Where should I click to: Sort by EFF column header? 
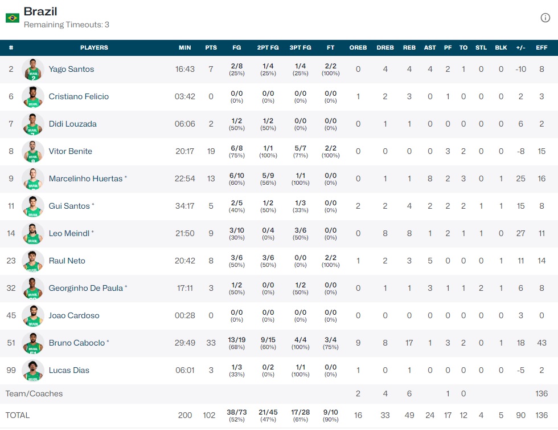pyautogui.click(x=541, y=48)
